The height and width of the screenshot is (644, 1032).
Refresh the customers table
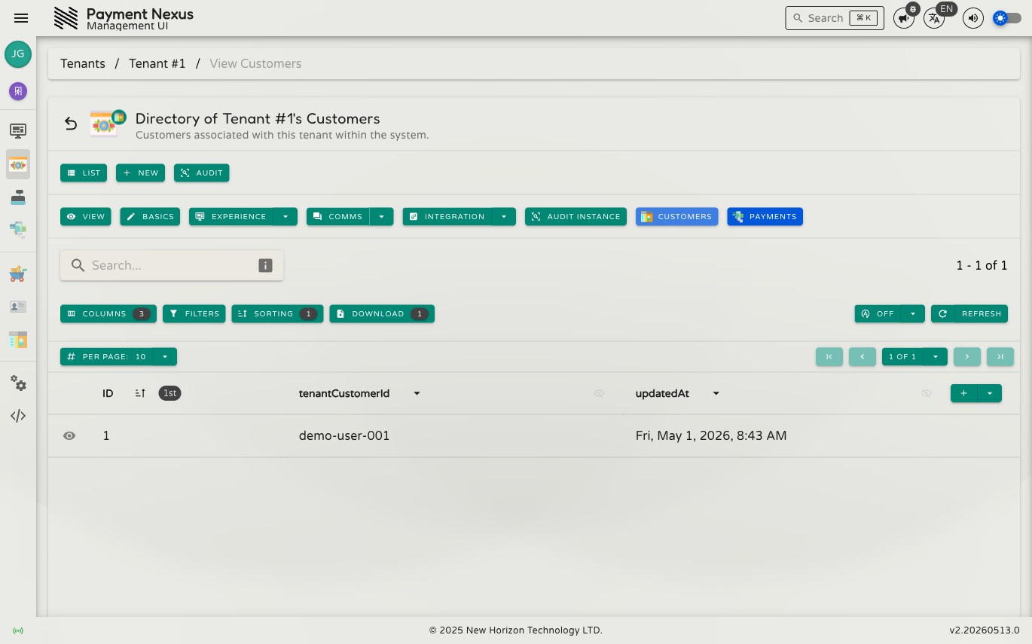pyautogui.click(x=969, y=313)
